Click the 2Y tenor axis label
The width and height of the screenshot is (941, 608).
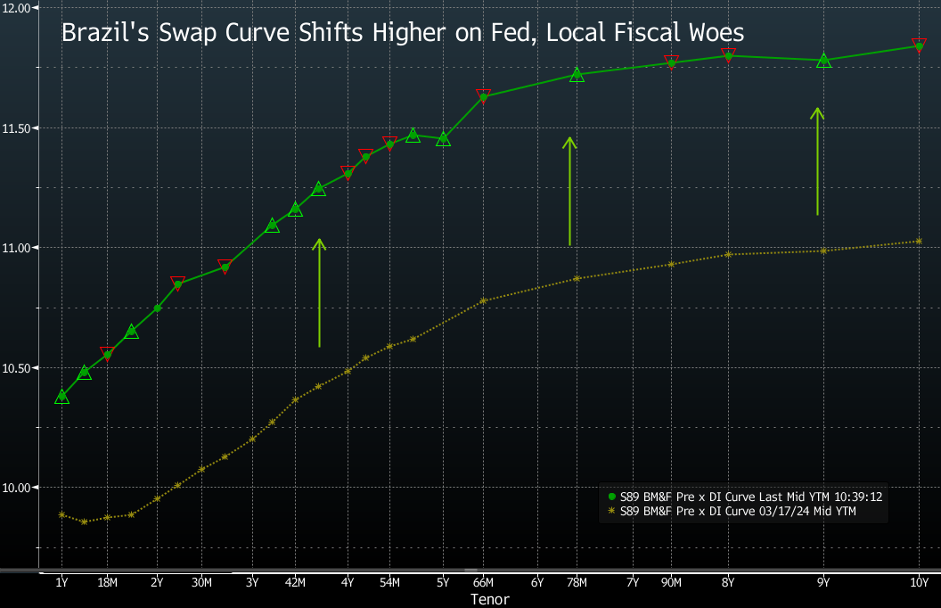click(157, 582)
